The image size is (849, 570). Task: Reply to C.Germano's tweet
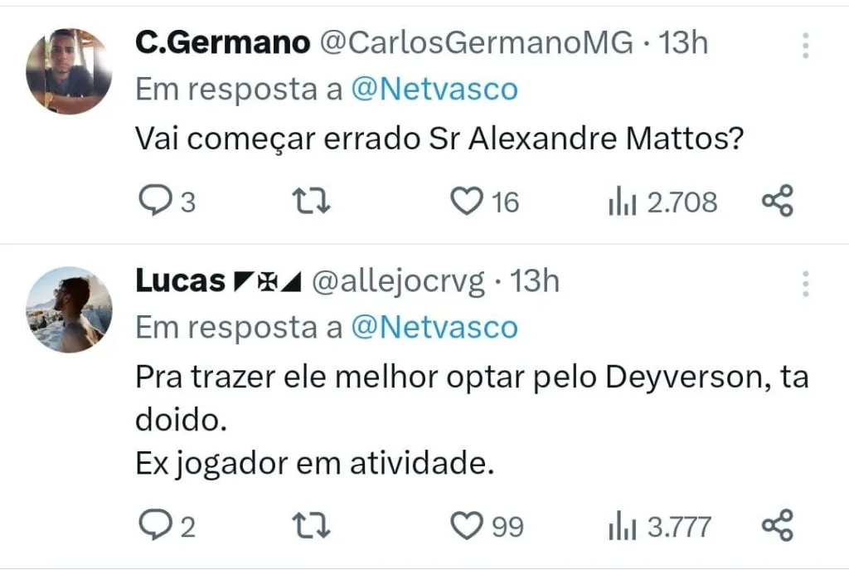[x=153, y=202]
